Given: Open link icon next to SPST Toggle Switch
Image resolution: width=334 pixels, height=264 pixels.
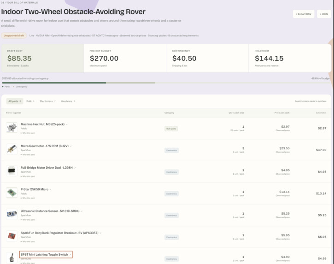Looking at the screenshot, I should (x=70, y=255).
